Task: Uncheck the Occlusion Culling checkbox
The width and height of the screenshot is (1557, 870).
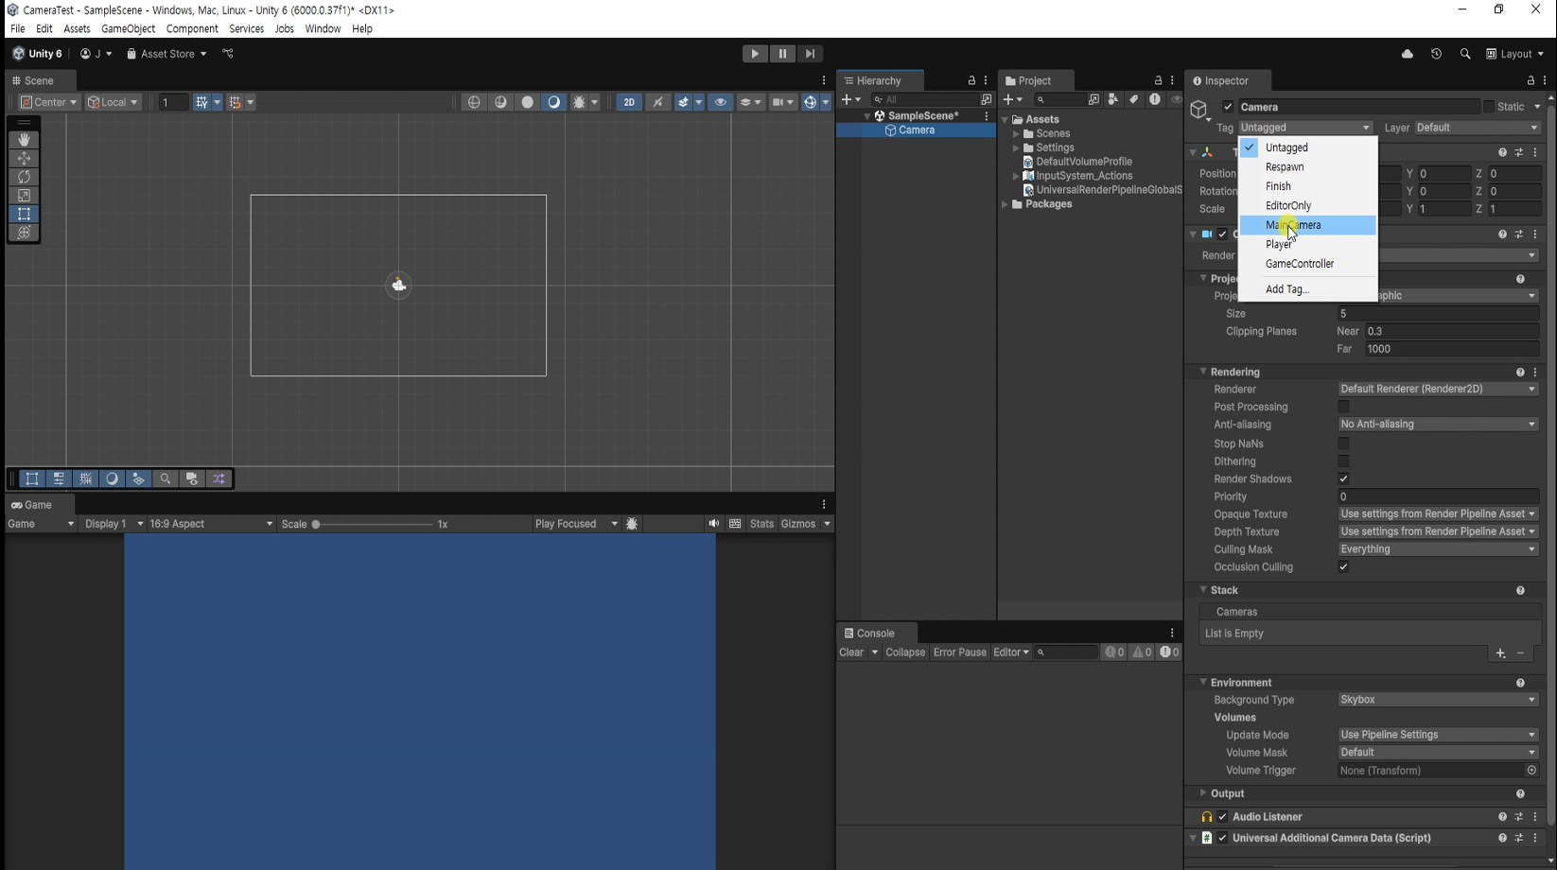Action: [x=1343, y=567]
